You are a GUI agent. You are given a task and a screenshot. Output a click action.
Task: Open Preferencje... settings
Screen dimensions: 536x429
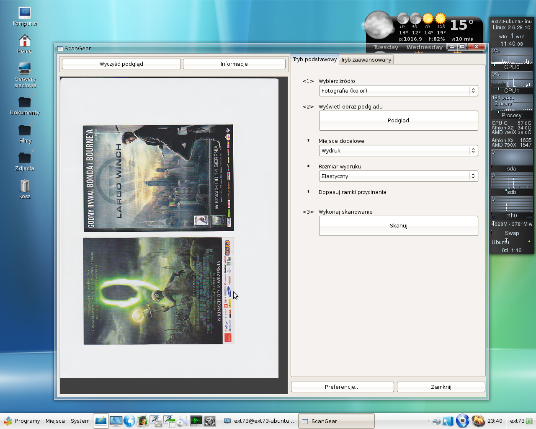(342, 387)
